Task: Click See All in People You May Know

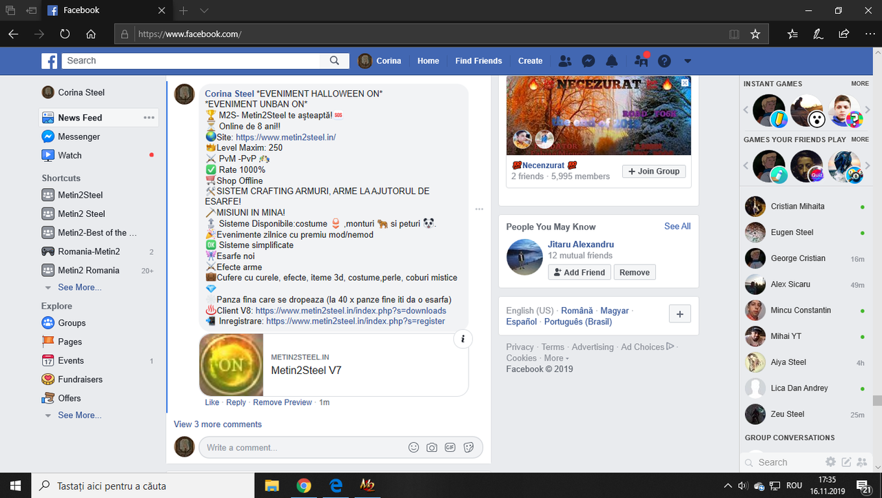Action: 677,226
